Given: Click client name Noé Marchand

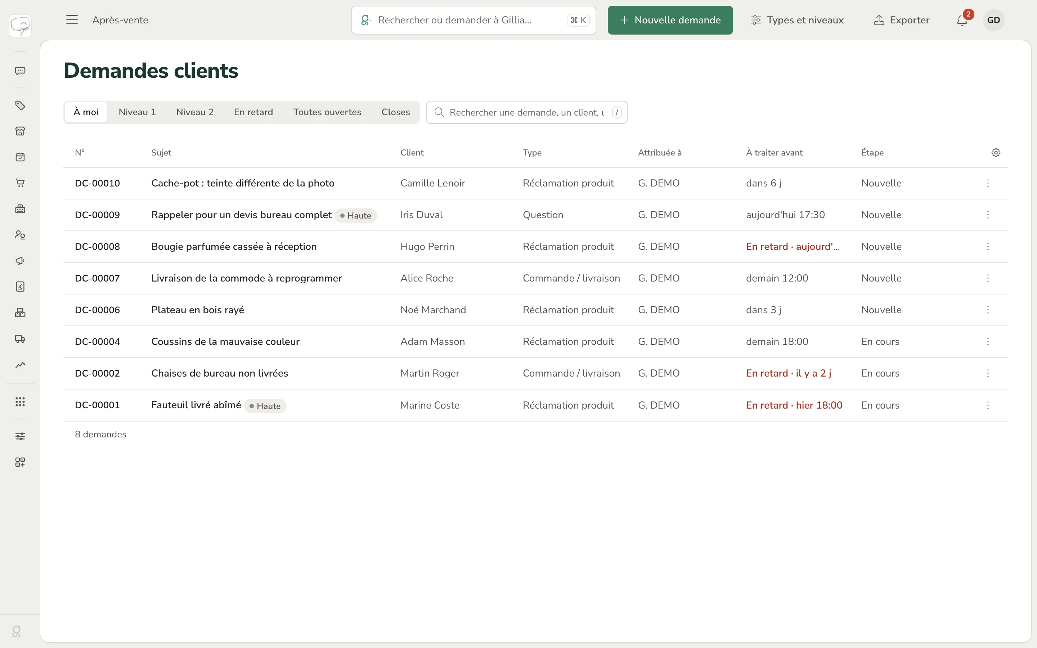Looking at the screenshot, I should (x=433, y=310).
